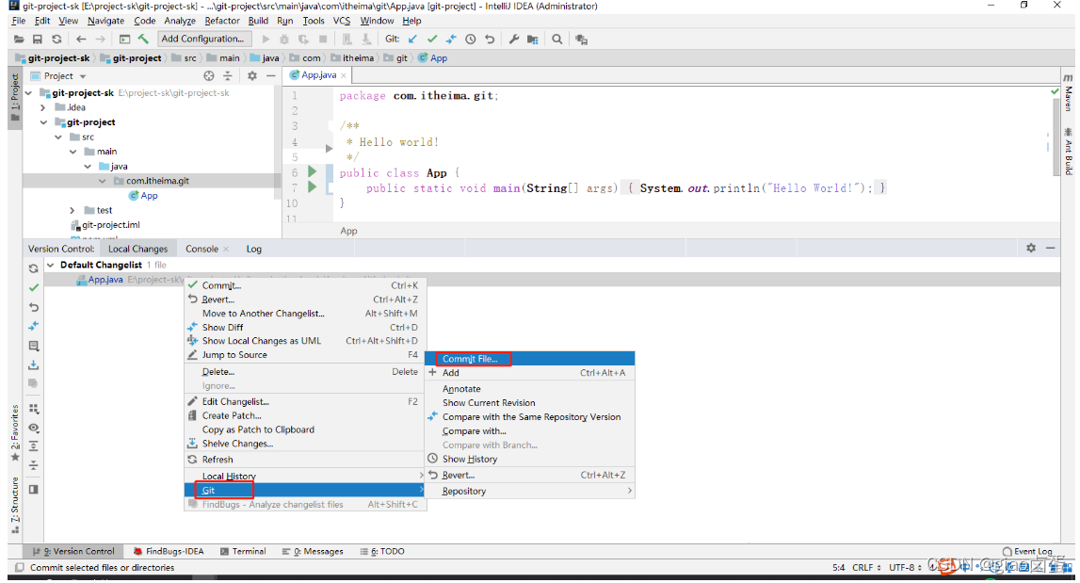Collapse the src folder node
The image size is (1080, 583).
tap(58, 138)
